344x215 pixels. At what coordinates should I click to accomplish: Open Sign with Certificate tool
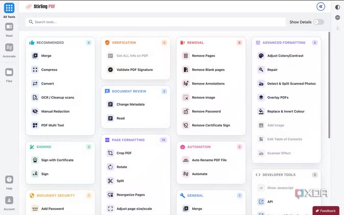[x=60, y=160]
